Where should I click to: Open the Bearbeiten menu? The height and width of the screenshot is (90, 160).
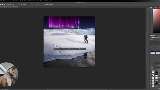click(x=9, y=1)
